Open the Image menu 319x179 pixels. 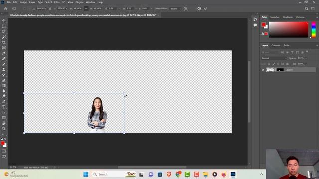coord(23,2)
